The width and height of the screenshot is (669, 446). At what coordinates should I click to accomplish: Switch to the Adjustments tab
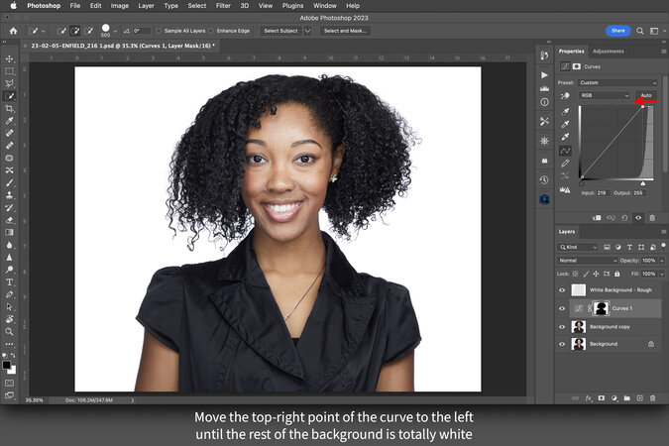(608, 51)
